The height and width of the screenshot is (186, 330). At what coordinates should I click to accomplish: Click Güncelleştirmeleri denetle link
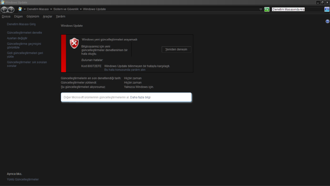(x=25, y=33)
